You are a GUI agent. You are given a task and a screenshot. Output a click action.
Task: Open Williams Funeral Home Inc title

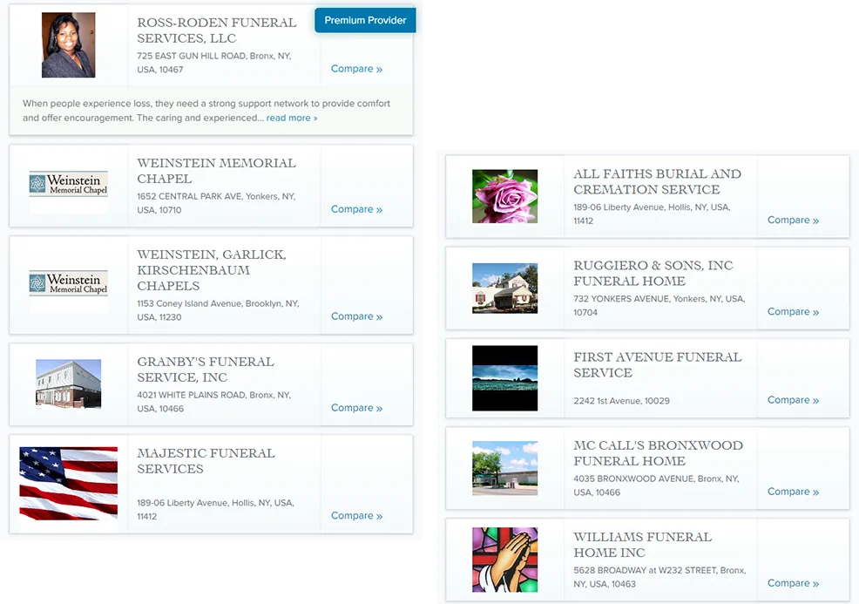[x=643, y=544]
